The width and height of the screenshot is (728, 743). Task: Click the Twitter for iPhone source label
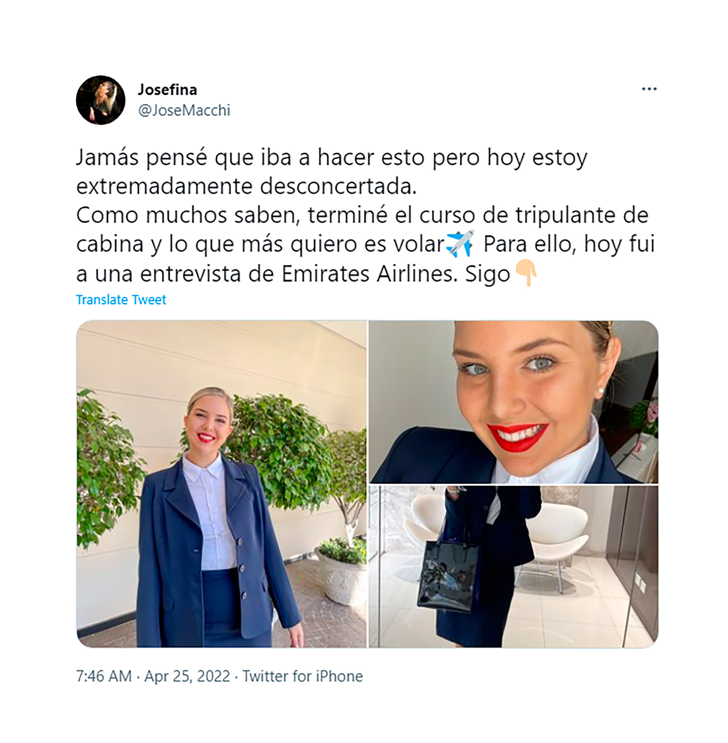(303, 676)
